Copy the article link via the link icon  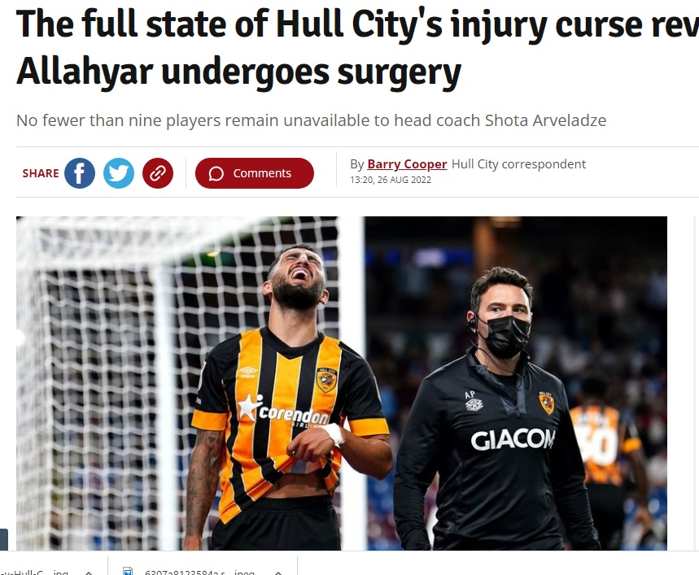(158, 173)
